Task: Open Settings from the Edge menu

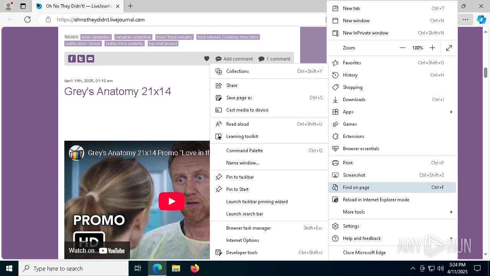Action: (392, 226)
